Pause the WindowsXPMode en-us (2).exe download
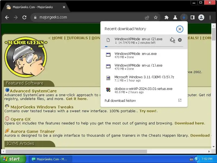Screen dimensions: 217x163 [x=171, y=40]
